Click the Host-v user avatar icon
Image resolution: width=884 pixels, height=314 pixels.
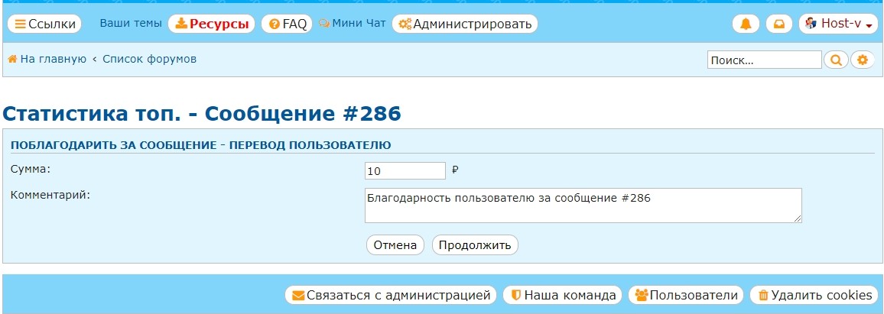tap(811, 24)
